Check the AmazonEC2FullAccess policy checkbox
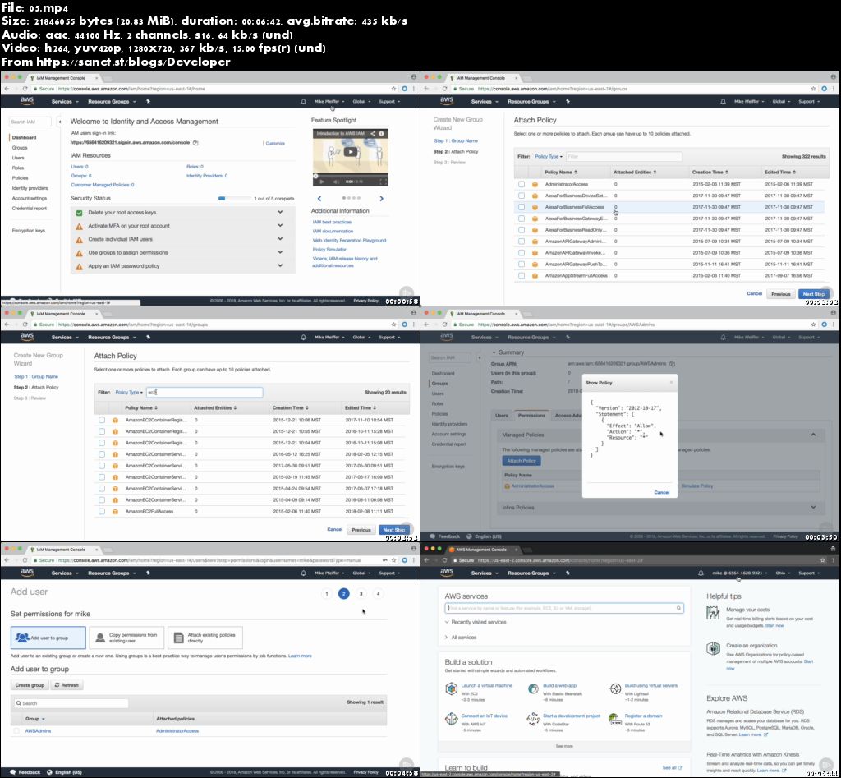Screen dimensions: 841x778 (102, 511)
